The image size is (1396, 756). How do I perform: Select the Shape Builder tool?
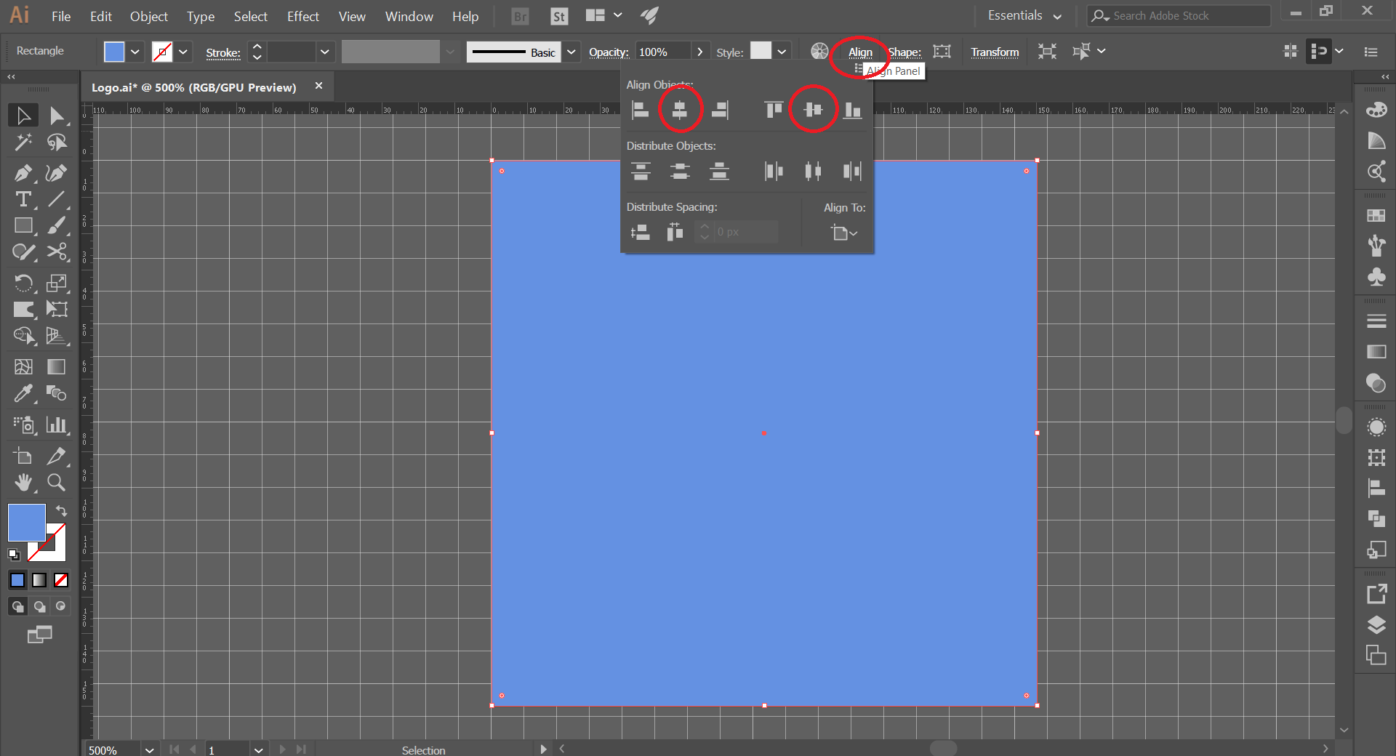pos(23,336)
